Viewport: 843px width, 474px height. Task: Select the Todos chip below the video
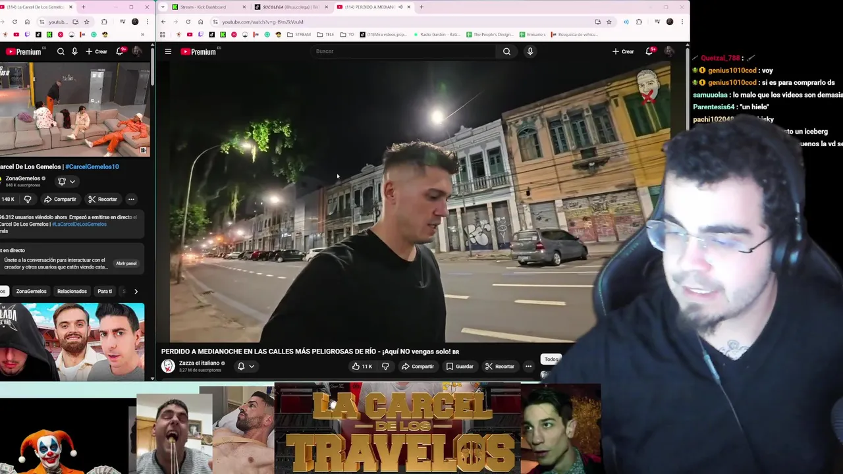tap(551, 359)
